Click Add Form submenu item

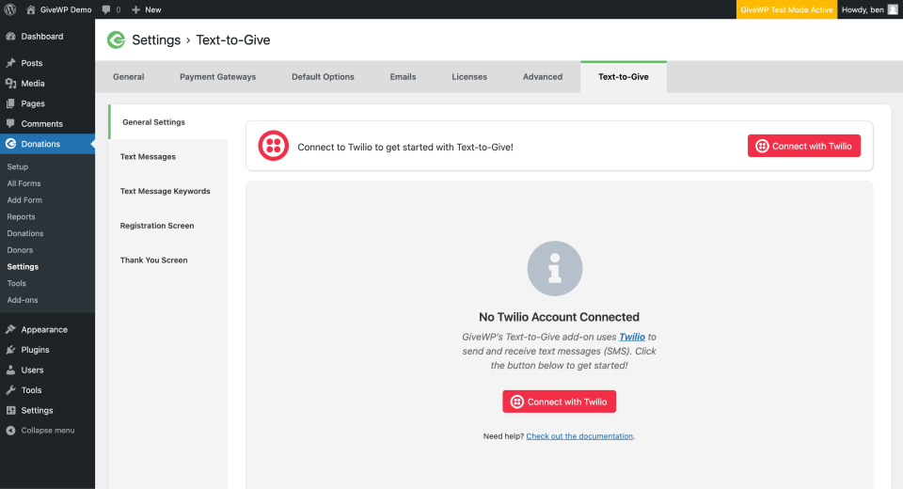click(x=24, y=200)
